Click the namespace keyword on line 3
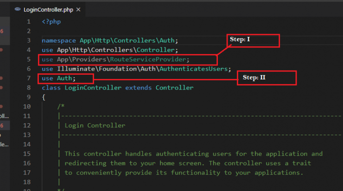 point(58,41)
